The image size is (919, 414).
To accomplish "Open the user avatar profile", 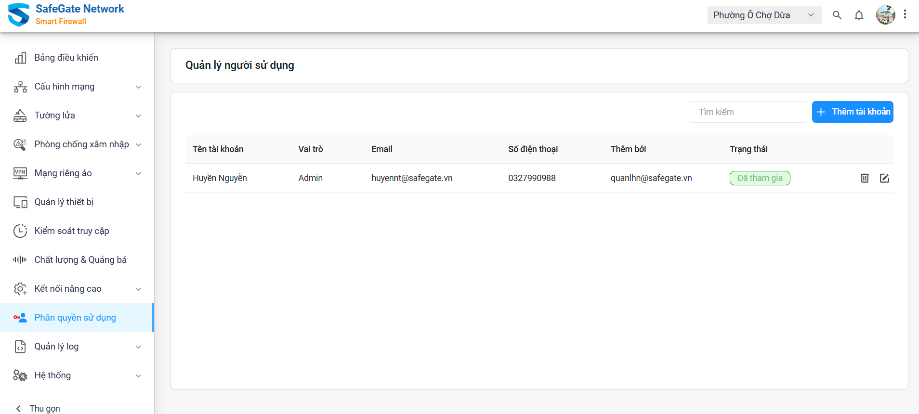I will point(885,15).
